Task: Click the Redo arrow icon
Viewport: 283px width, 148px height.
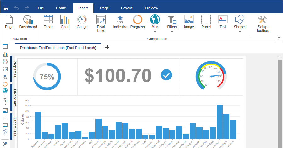Action: point(27,8)
